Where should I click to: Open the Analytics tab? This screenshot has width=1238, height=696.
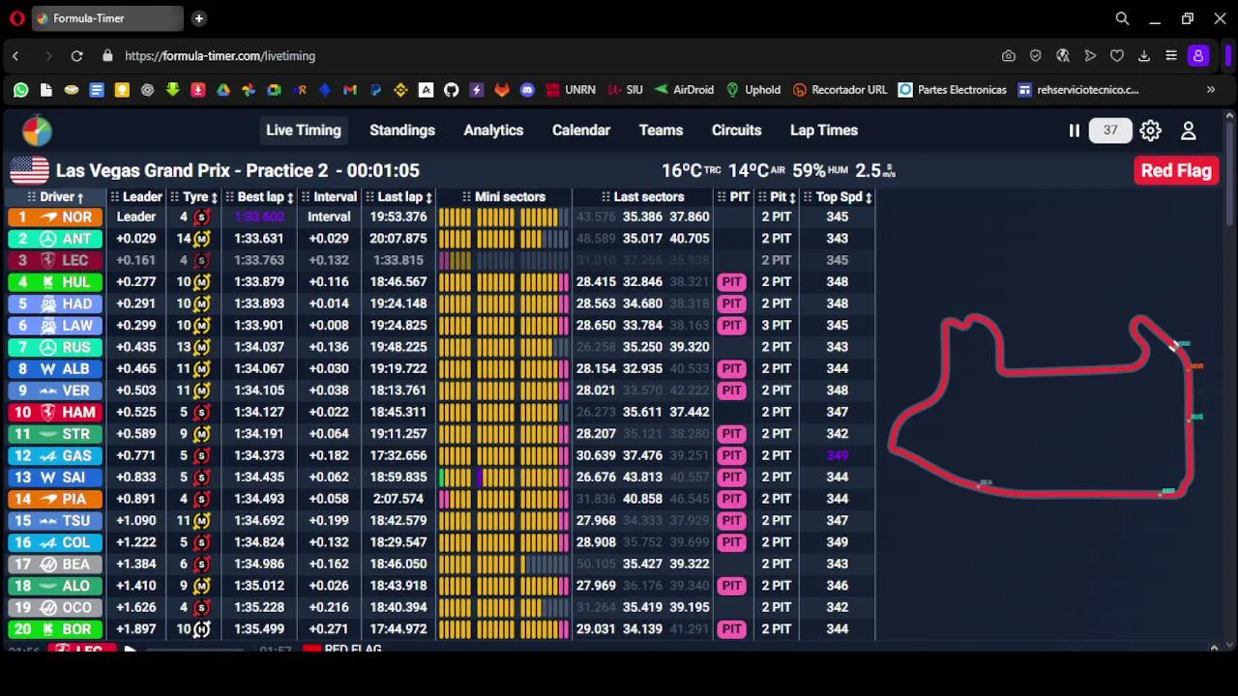click(493, 130)
